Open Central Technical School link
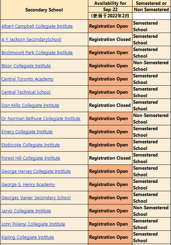171x245 pixels. [26, 92]
